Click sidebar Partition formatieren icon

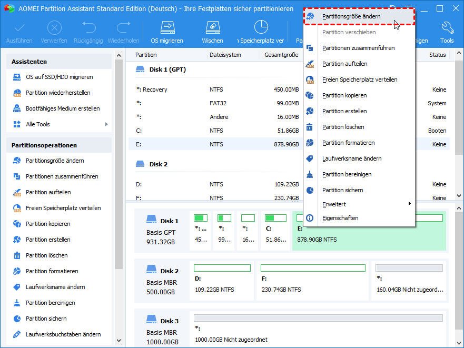coord(17,271)
